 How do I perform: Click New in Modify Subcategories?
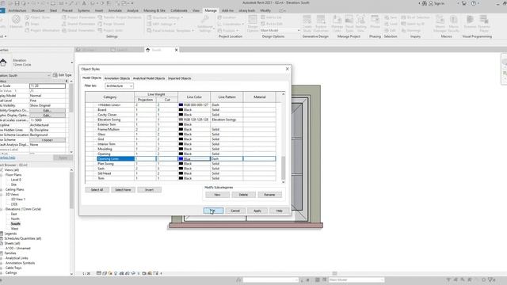click(x=217, y=195)
